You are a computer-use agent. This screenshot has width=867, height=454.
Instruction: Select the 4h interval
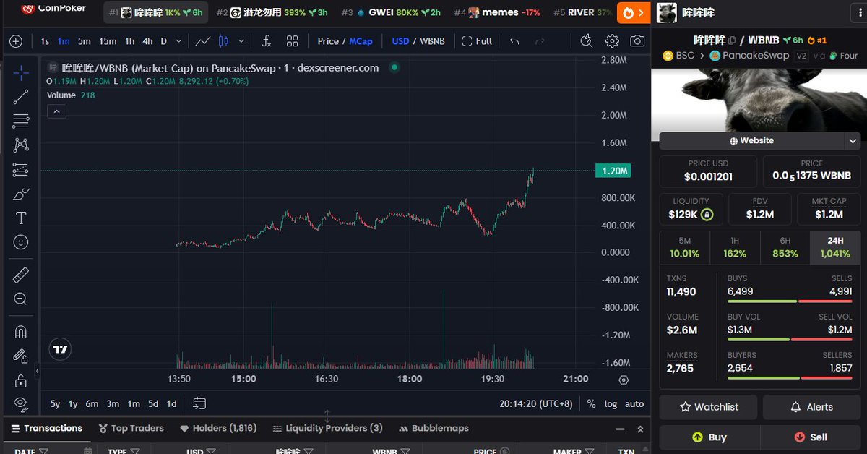(147, 41)
